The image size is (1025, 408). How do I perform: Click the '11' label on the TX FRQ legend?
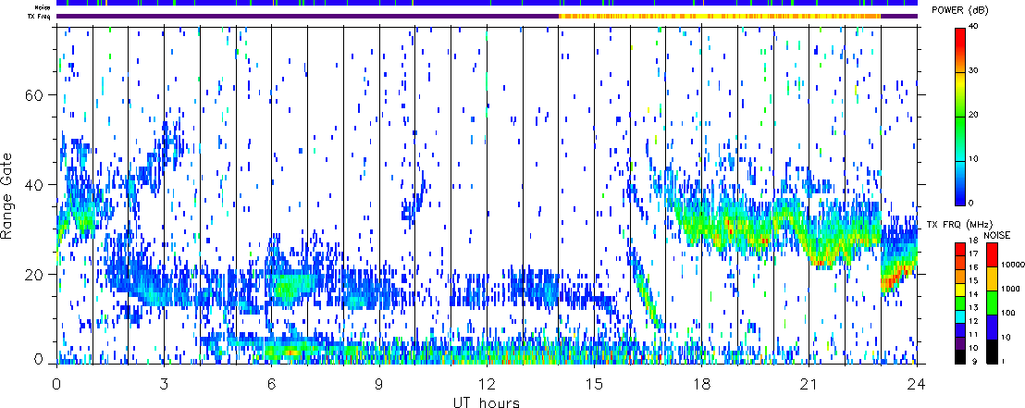click(x=973, y=335)
